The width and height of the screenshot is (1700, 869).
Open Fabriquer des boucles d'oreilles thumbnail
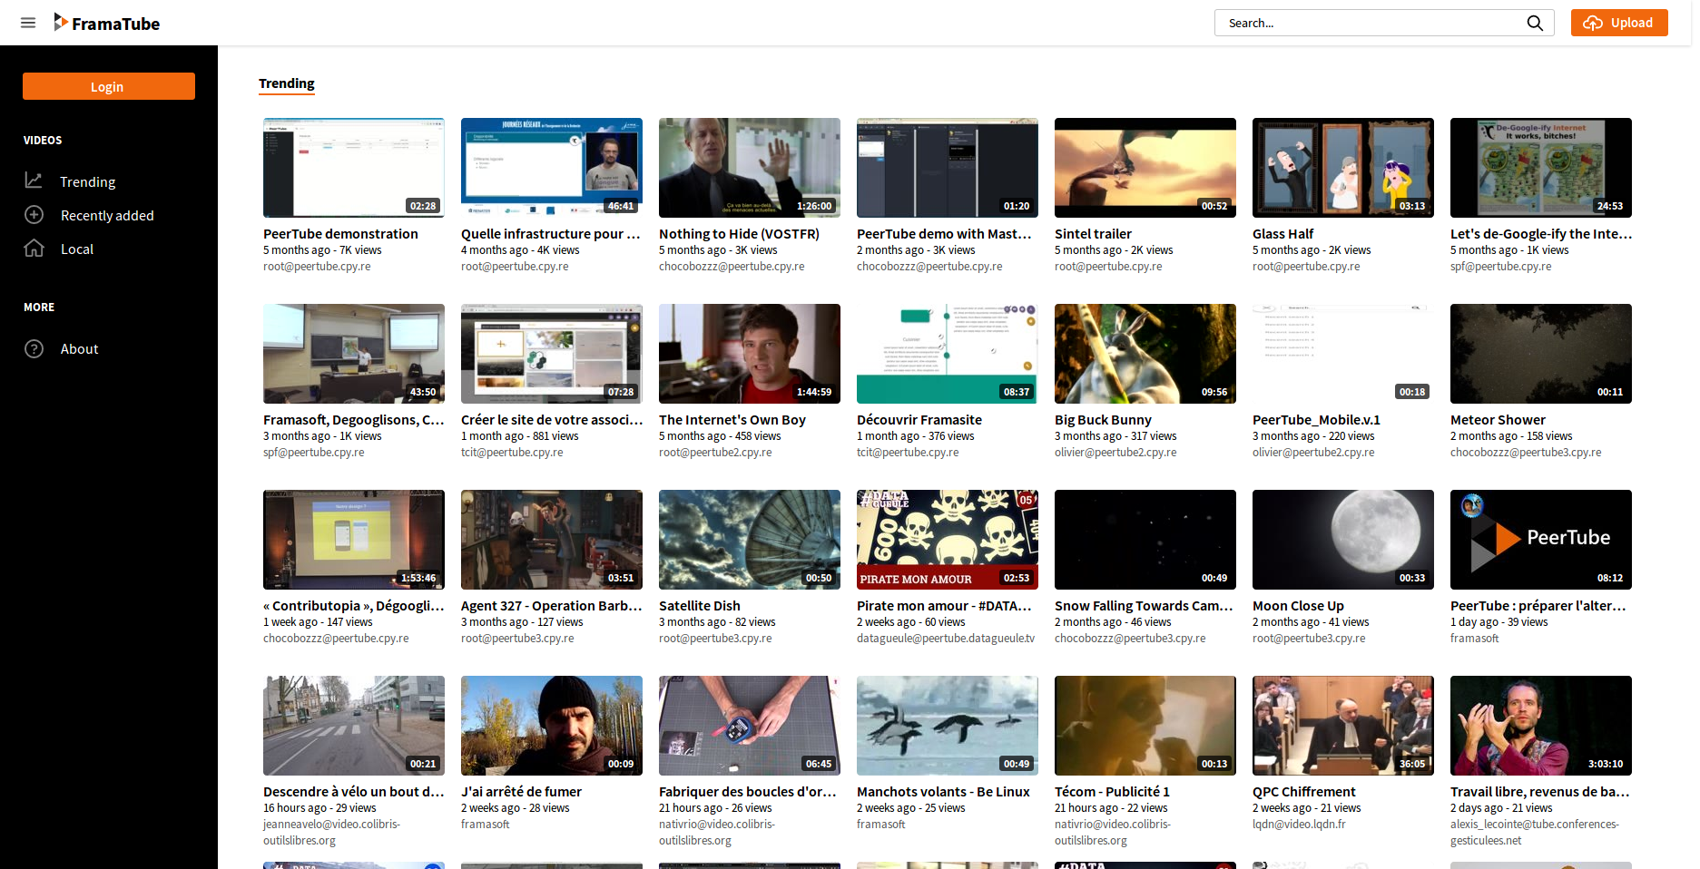750,726
